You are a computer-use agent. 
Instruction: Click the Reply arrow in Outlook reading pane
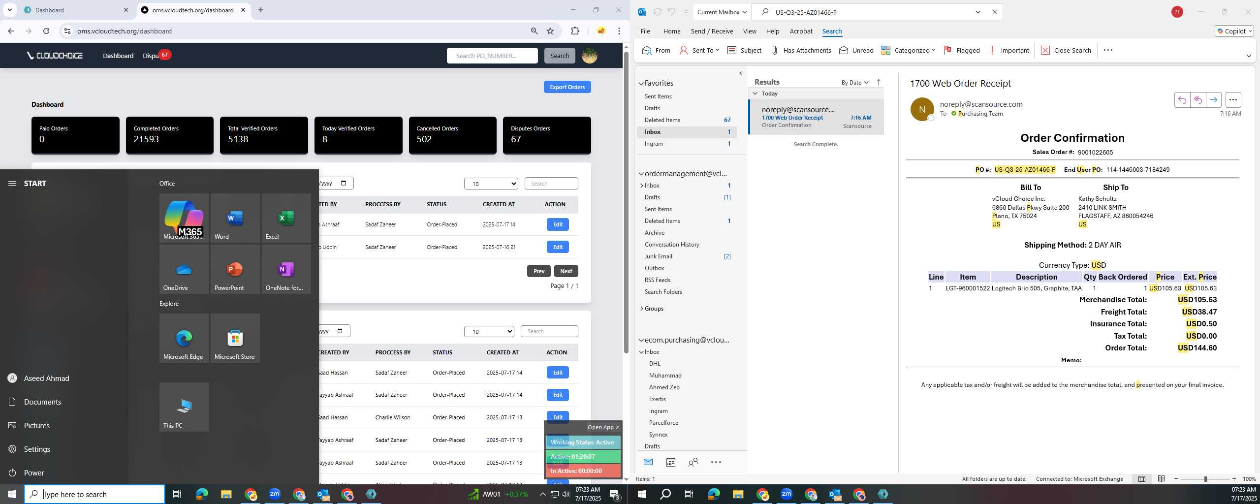coord(1182,100)
